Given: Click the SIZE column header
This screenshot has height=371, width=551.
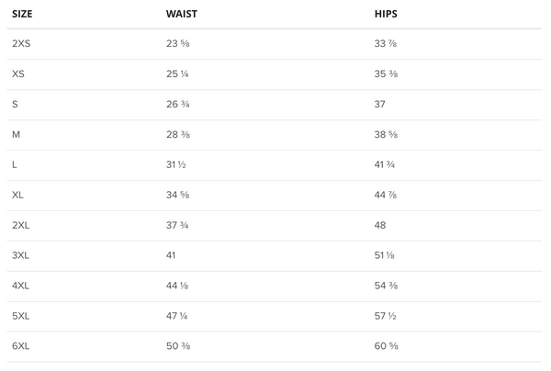Looking at the screenshot, I should [21, 16].
